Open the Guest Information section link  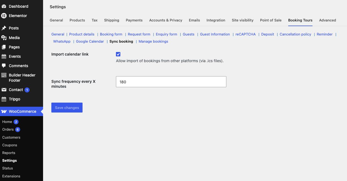(x=215, y=34)
